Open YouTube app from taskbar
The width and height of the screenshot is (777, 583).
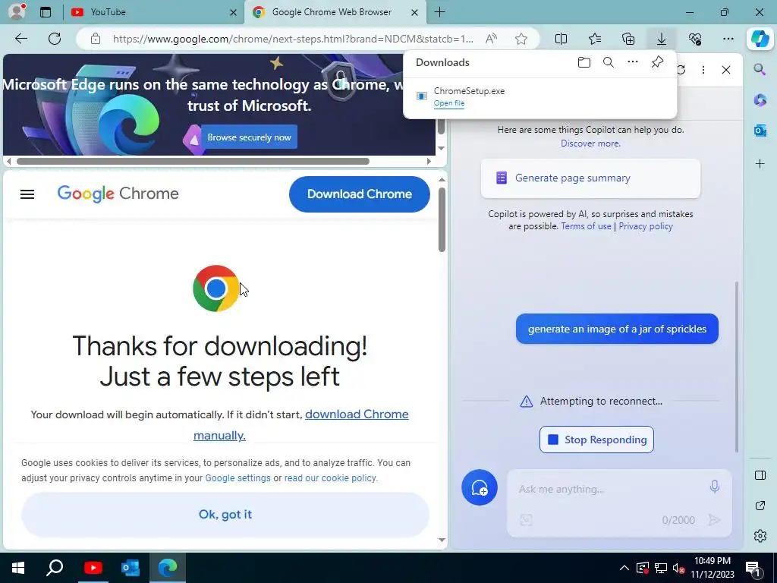[x=93, y=568]
